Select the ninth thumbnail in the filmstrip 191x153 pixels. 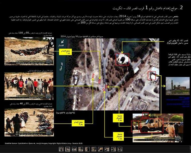tap(113, 149)
